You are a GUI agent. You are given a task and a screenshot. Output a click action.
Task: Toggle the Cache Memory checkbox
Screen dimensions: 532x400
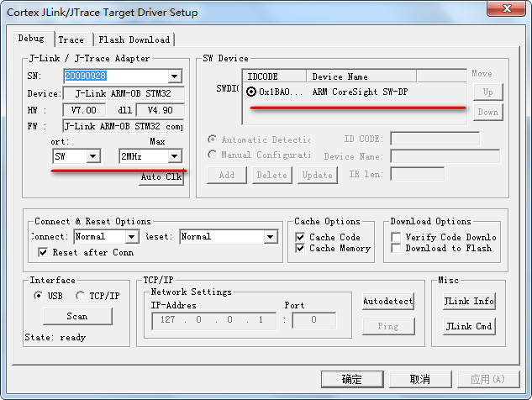[x=300, y=248]
